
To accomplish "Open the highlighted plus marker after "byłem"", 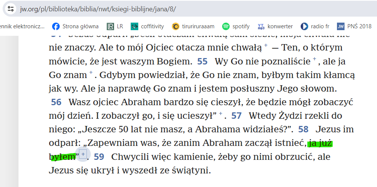I will (x=83, y=155).
